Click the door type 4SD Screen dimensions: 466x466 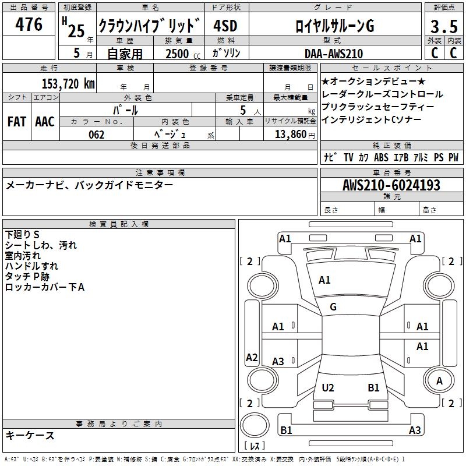225,26
